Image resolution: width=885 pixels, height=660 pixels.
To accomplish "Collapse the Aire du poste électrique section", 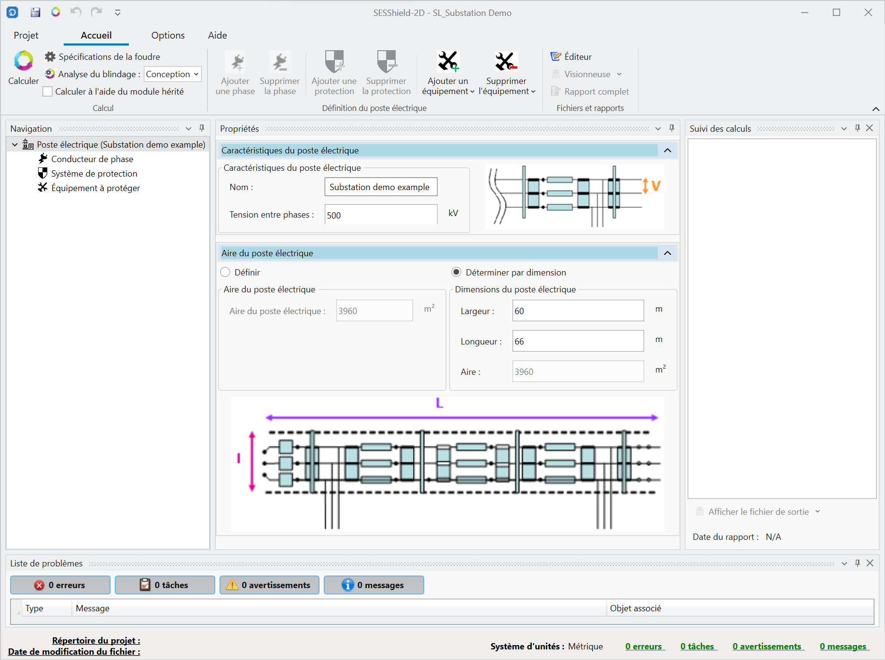I will (667, 253).
